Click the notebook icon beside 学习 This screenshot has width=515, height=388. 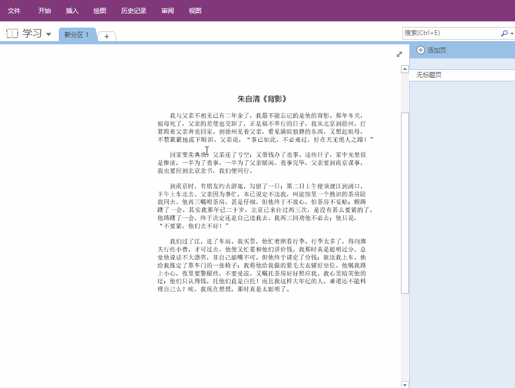(12, 33)
